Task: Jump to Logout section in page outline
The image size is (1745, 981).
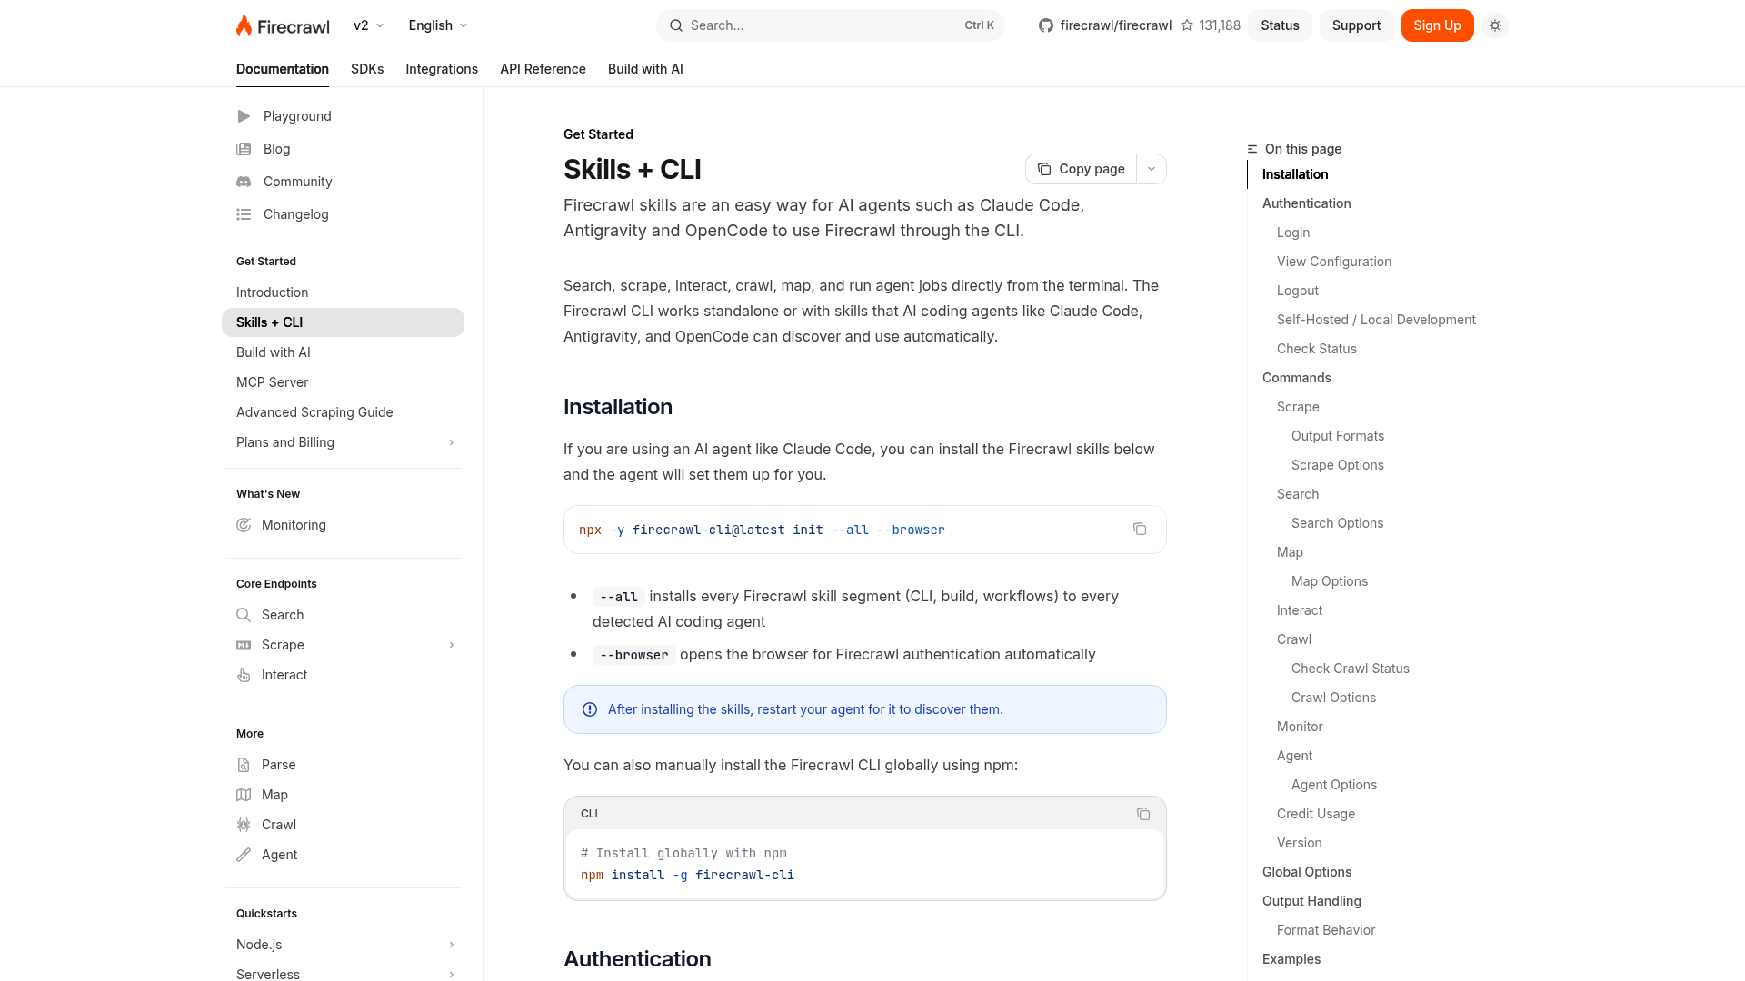Action: coord(1297,291)
